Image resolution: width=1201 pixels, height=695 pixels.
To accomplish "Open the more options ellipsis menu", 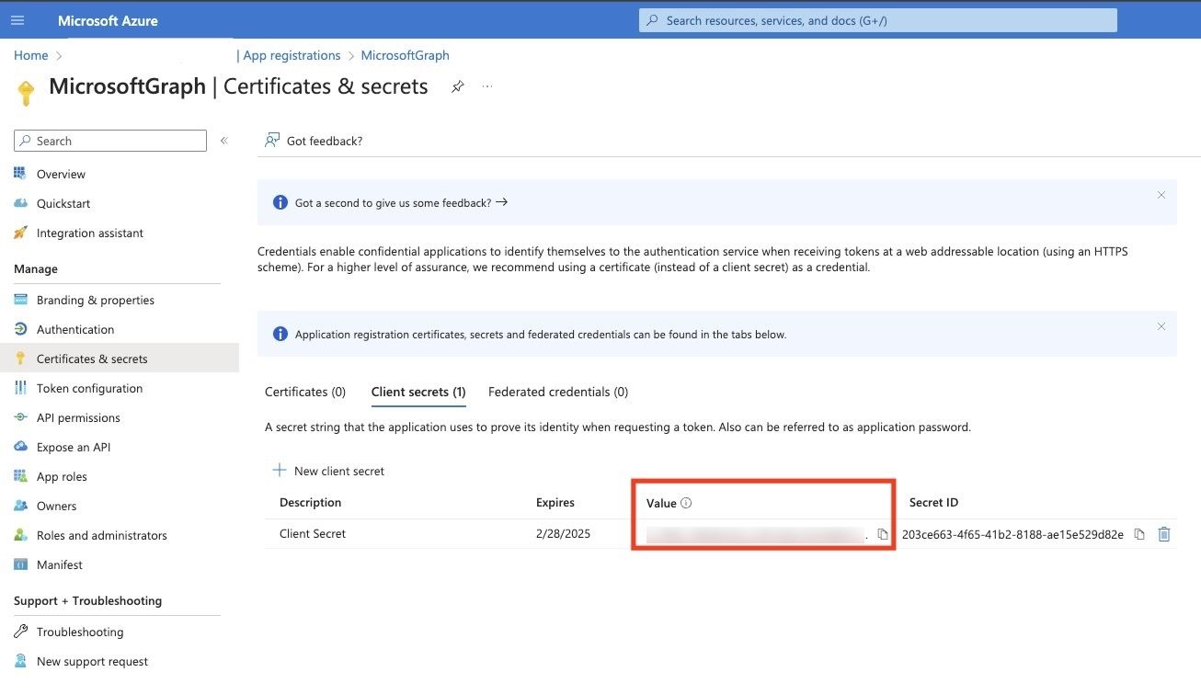I will (x=487, y=86).
